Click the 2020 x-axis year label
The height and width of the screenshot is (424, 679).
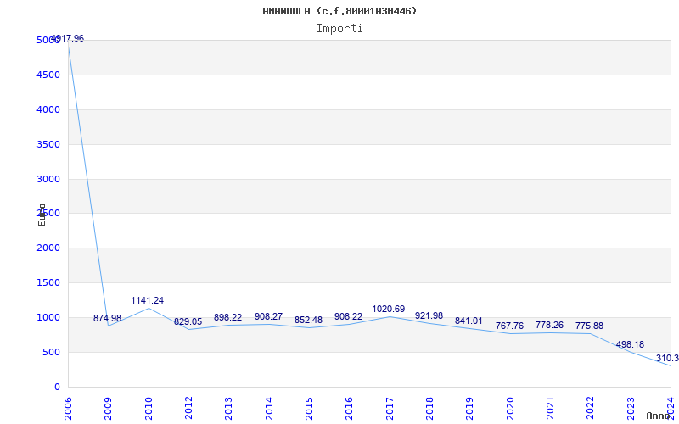pyautogui.click(x=510, y=409)
